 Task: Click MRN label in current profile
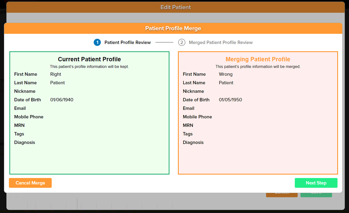[19, 125]
